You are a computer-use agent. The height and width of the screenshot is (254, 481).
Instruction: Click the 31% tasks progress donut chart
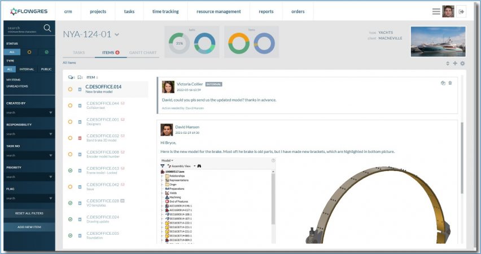180,43
